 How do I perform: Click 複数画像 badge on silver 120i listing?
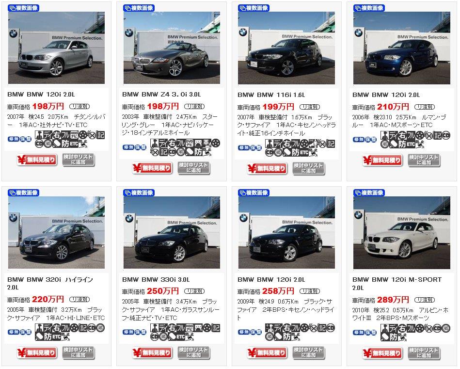[23, 8]
